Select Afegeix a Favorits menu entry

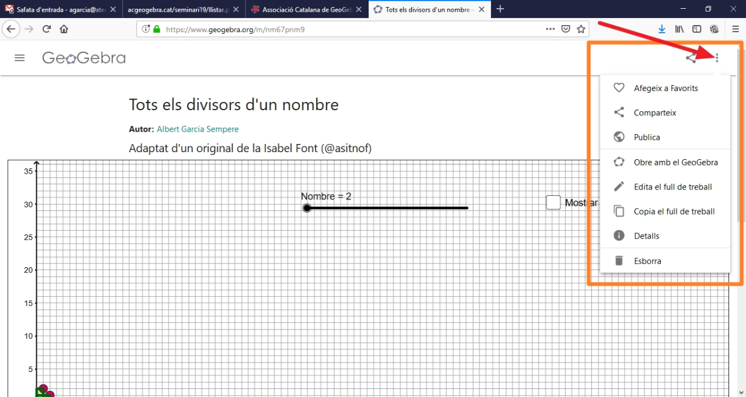point(665,88)
